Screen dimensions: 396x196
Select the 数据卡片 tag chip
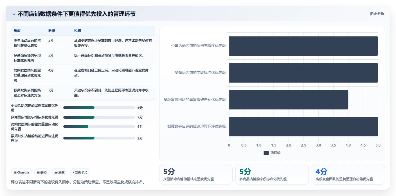(80, 172)
